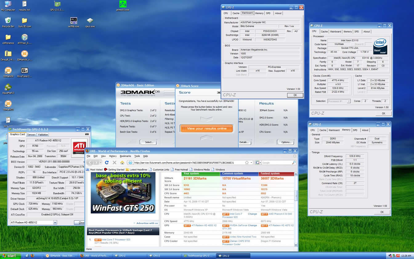
Task: Switch to the Sensors tab in GPU-Z
Action: (31, 134)
